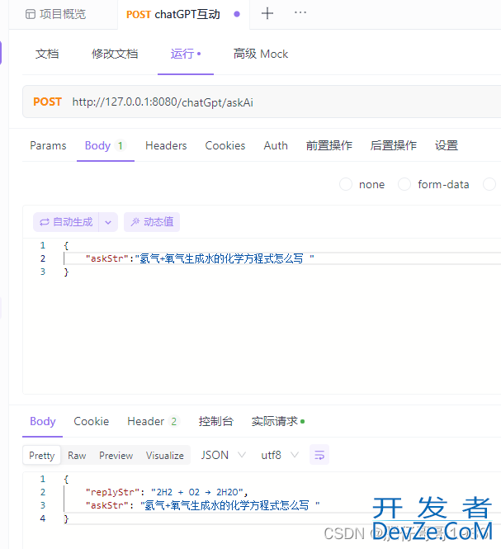Screen dimensions: 501x549
Task: Click the request URL input field
Action: (x=163, y=102)
